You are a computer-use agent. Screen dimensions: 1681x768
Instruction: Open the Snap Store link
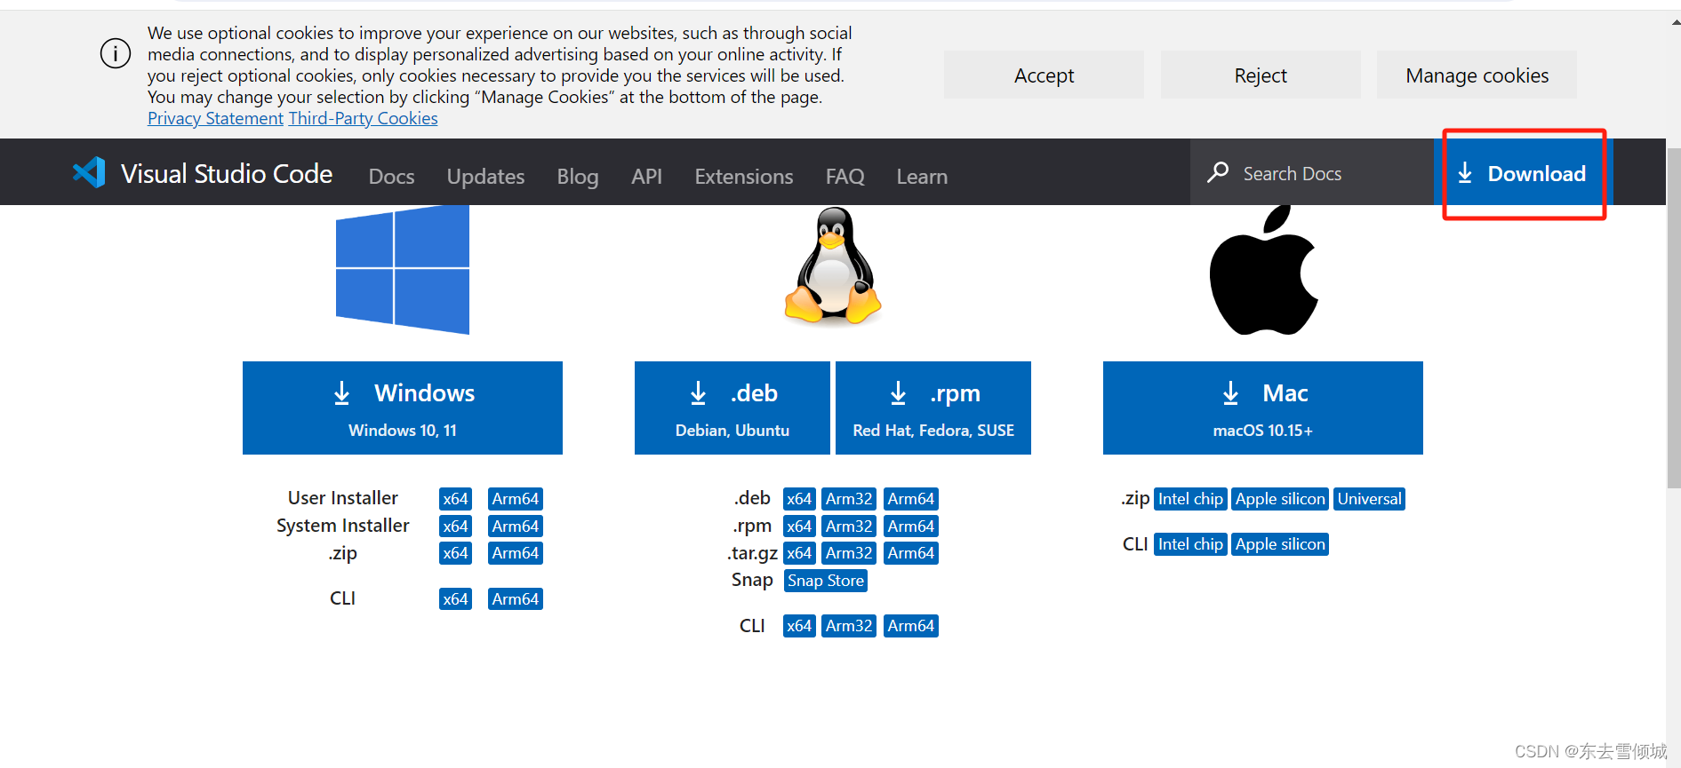coord(826,581)
